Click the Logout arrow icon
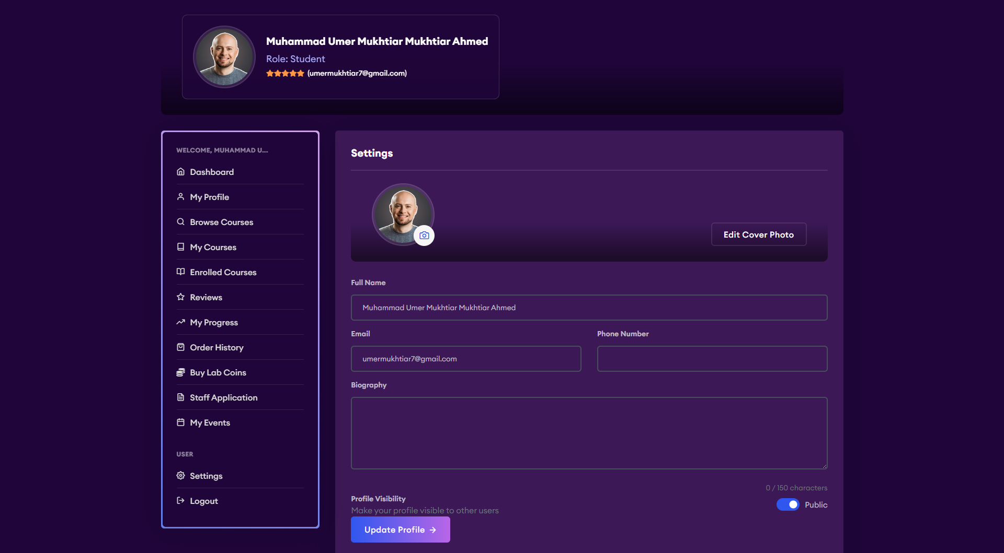The height and width of the screenshot is (553, 1004). point(180,501)
